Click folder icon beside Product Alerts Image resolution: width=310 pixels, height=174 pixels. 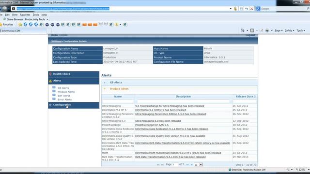click(54, 91)
